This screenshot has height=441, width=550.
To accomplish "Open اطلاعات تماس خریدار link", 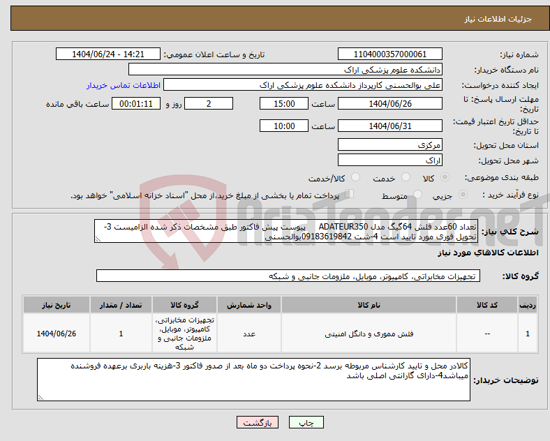I will (124, 85).
